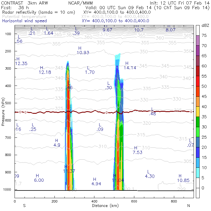Click the 15–20 dBZ blue colorbar band
Viewport: 211px width, 211px height.
click(x=198, y=152)
